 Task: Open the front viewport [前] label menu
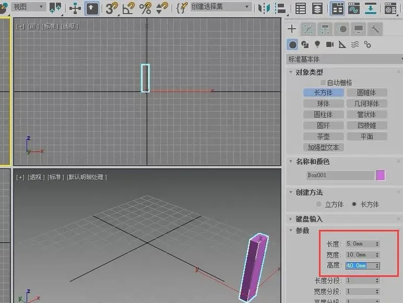point(33,27)
